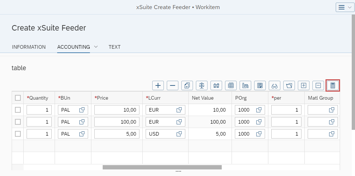Open the top-right hamburger menu dropdown

point(345,7)
